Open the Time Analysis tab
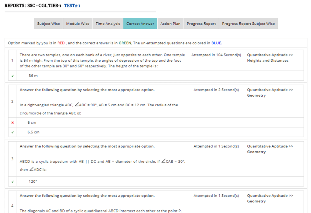The image size is (311, 213). pyautogui.click(x=108, y=24)
